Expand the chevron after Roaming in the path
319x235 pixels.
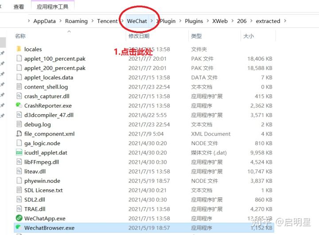[93, 21]
